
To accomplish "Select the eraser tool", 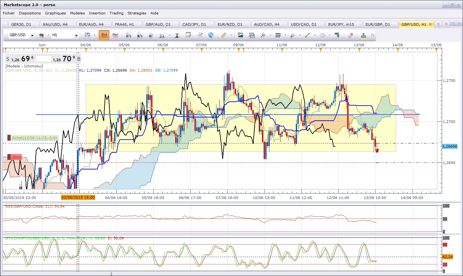I will click(x=351, y=35).
